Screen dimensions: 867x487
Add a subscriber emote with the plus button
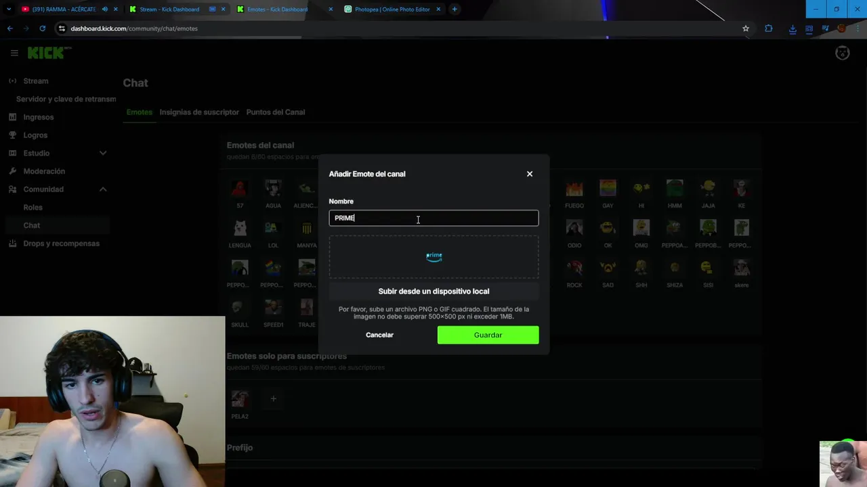point(274,399)
